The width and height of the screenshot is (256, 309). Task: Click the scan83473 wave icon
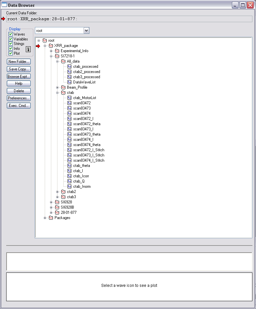(70, 108)
